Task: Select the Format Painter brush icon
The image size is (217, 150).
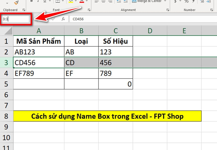Action: coord(16,2)
